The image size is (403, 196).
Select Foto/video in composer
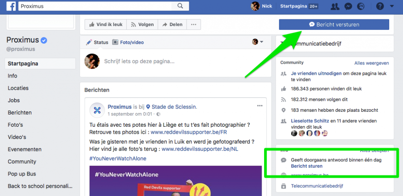(128, 43)
